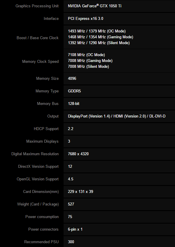Screen dimensions: 175x247
Task: Select the 'Power consumption' label
Action: pos(42,217)
